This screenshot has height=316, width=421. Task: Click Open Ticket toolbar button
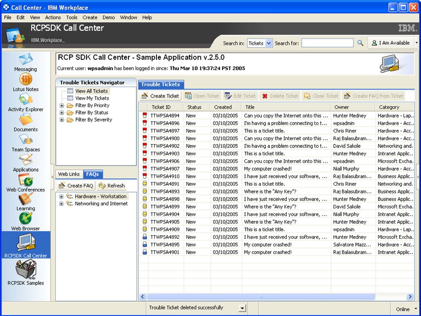(x=202, y=96)
